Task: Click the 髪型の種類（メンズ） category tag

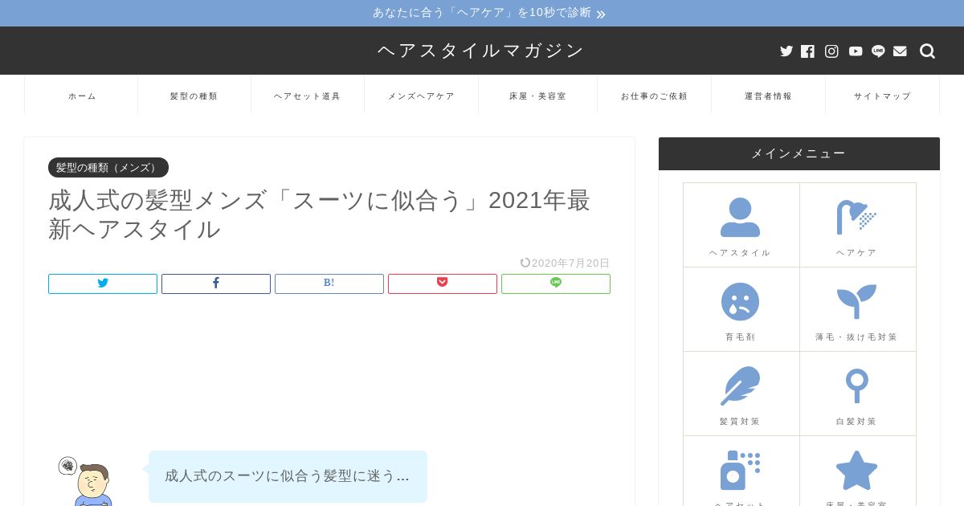Action: 108,167
